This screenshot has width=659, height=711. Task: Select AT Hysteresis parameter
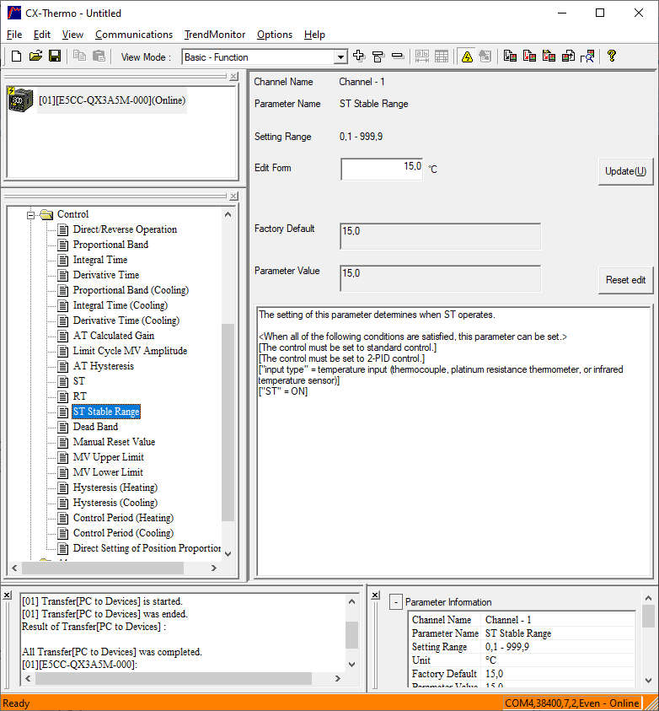[104, 366]
